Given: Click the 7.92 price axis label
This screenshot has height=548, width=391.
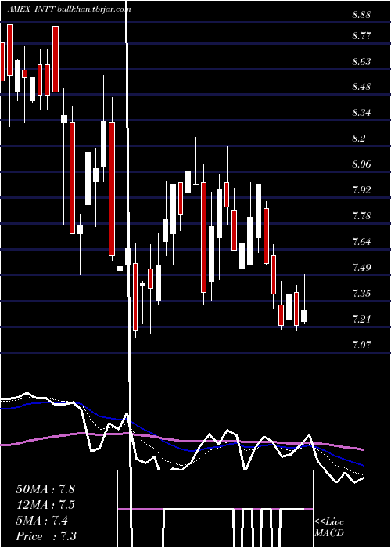Looking at the screenshot, I should click(x=361, y=190).
